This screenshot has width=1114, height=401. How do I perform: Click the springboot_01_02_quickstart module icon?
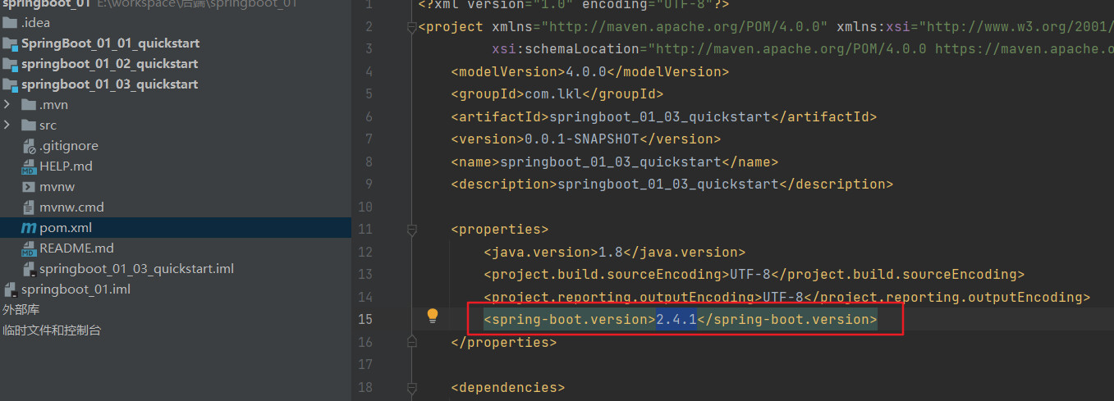pos(10,63)
